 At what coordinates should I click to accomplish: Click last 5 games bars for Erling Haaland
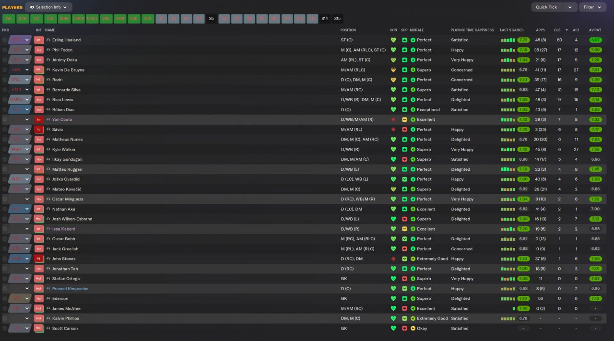tap(508, 40)
